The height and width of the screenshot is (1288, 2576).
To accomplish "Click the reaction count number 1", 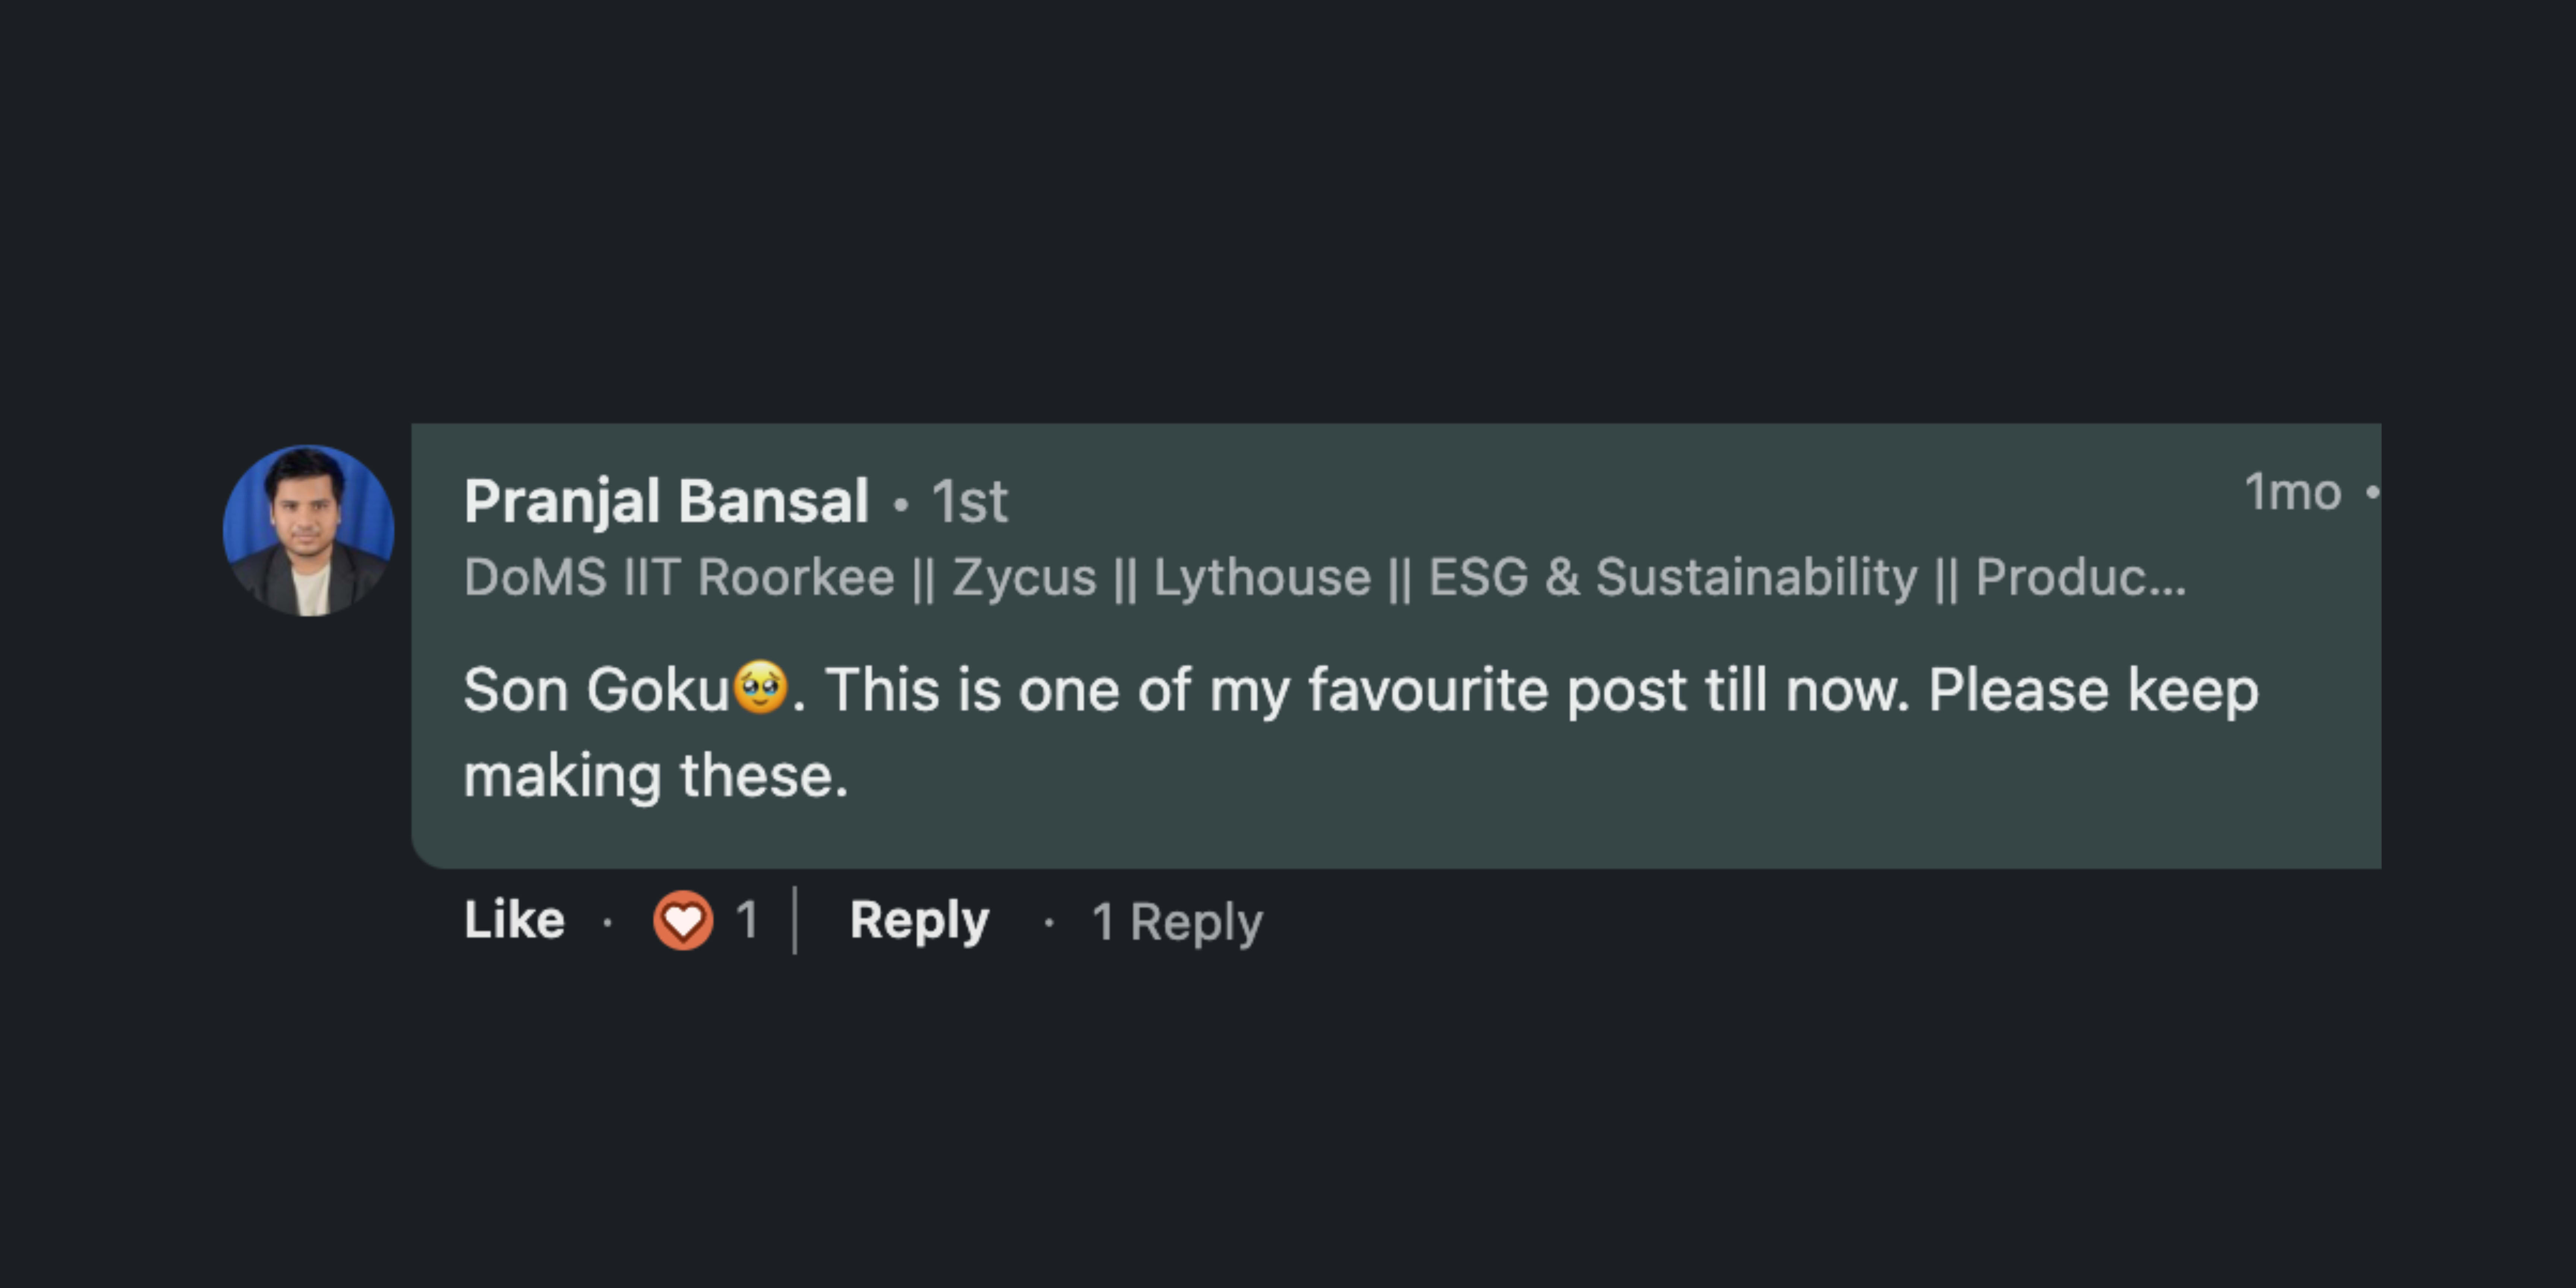I will pyautogui.click(x=746, y=920).
